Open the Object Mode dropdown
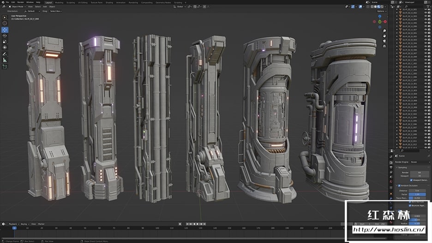This screenshot has height=243, width=432. click(18, 7)
